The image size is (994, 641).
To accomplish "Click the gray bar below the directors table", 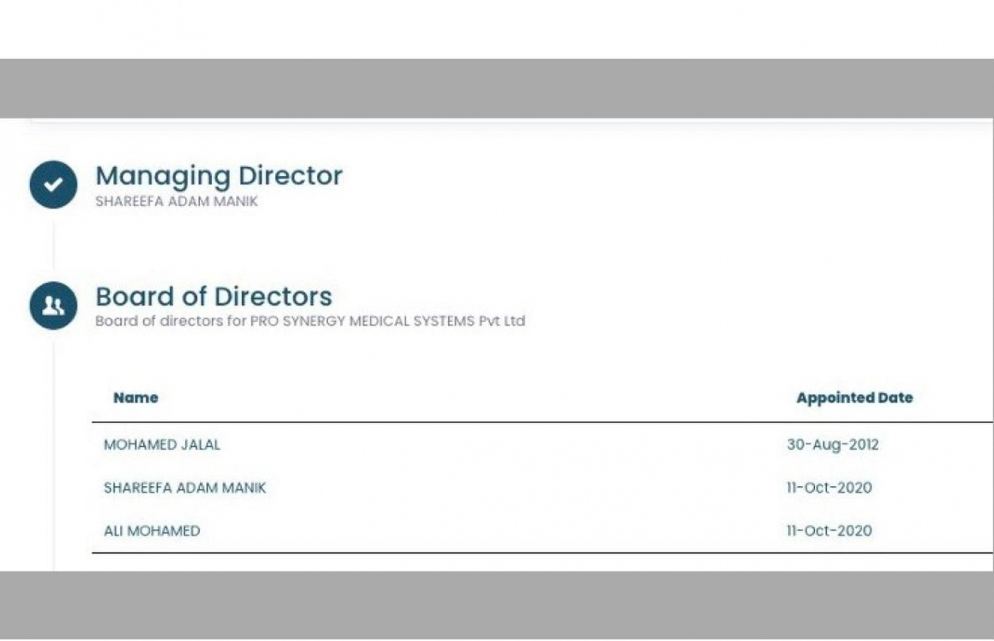I will (497, 604).
